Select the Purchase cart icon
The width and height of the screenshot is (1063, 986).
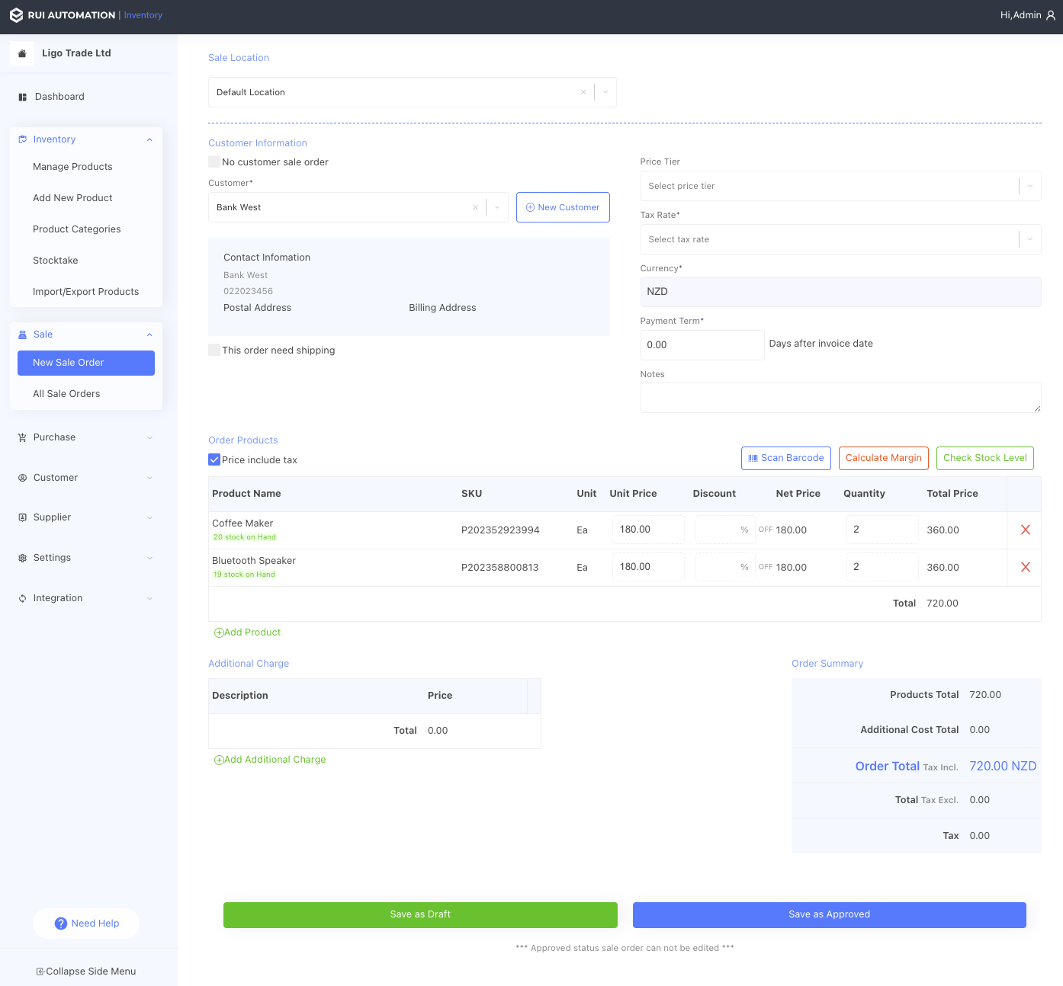click(x=21, y=437)
